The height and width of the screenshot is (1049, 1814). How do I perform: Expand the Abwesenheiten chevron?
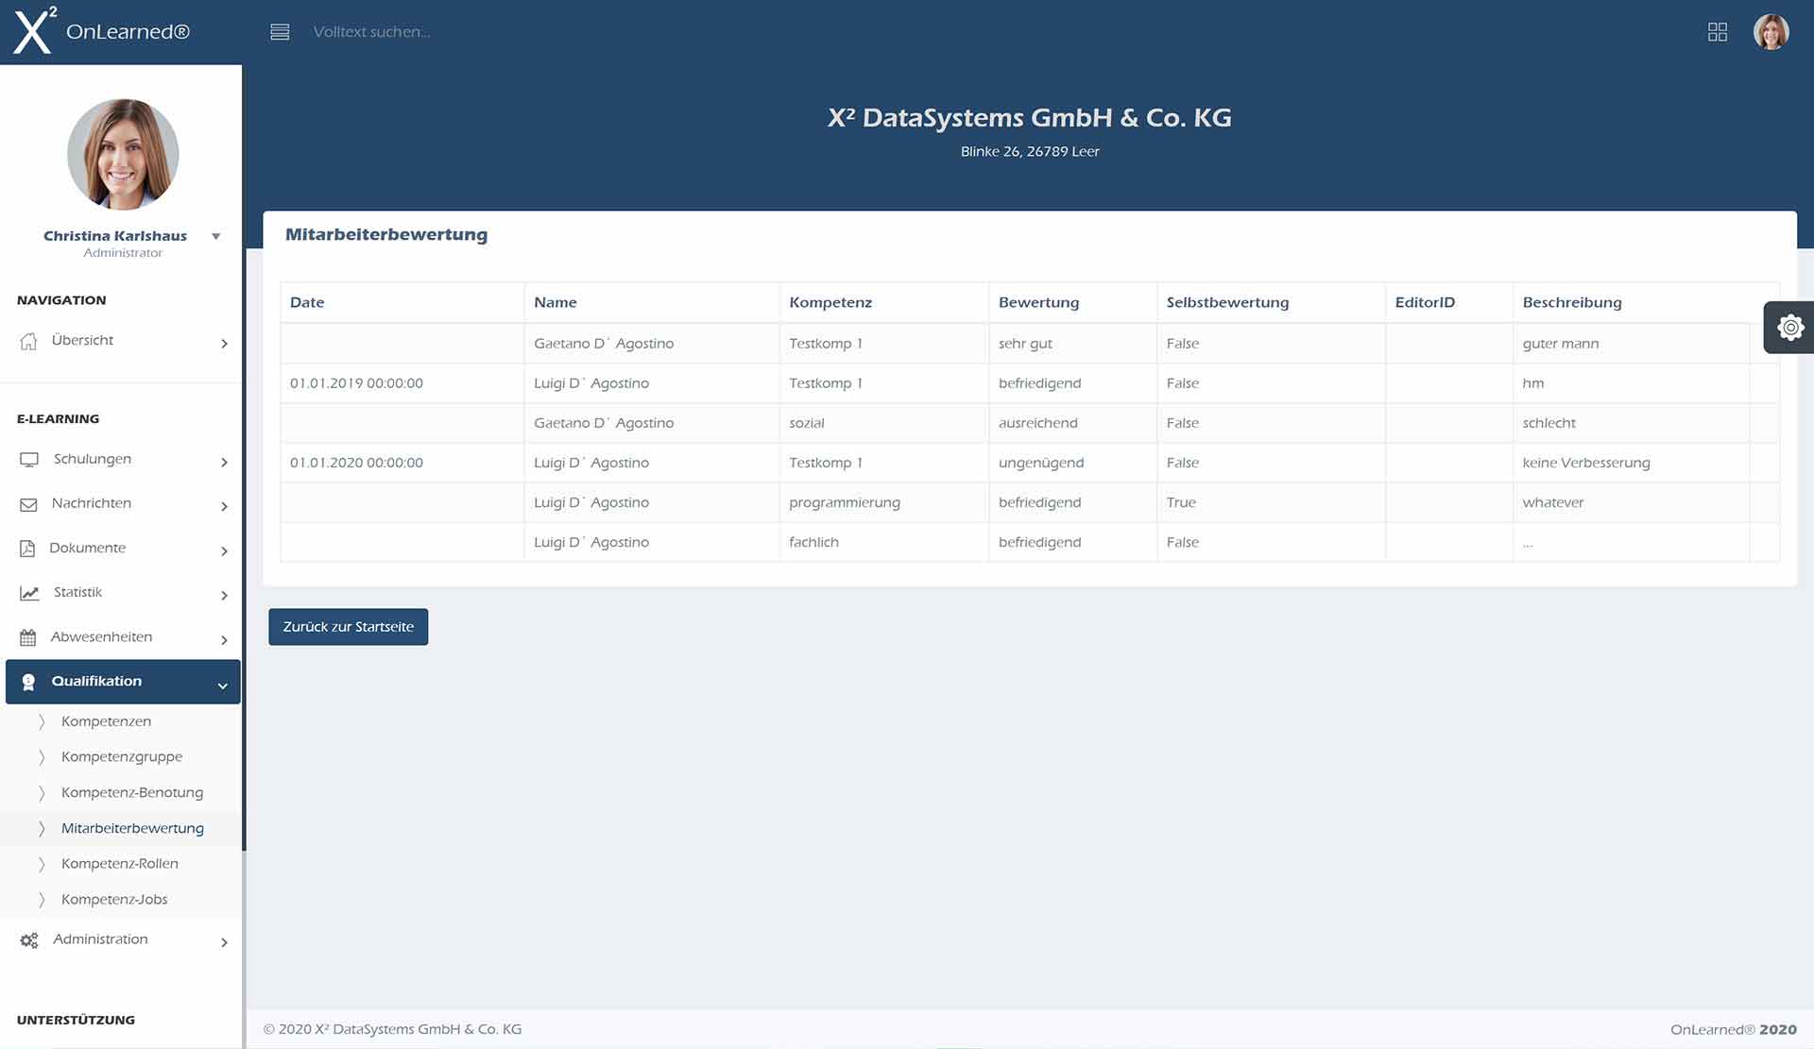point(224,639)
